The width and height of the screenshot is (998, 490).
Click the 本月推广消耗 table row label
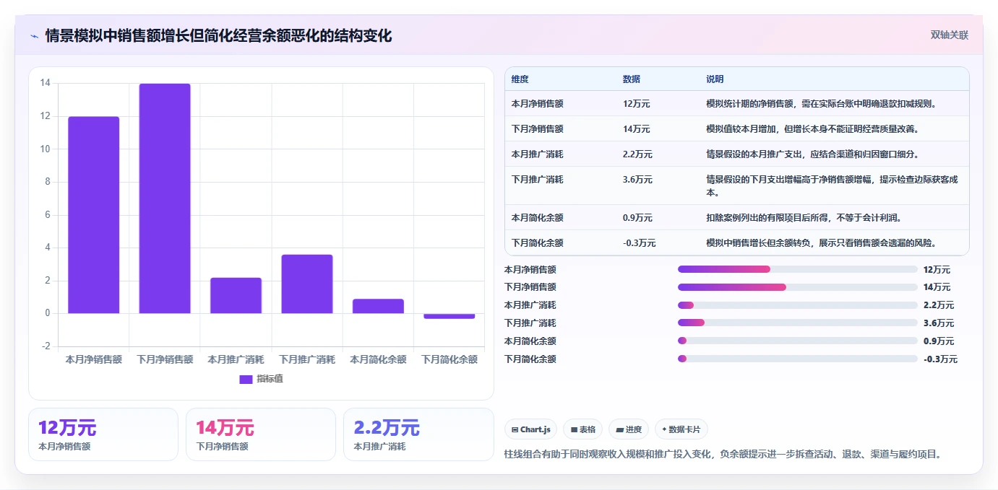[537, 154]
